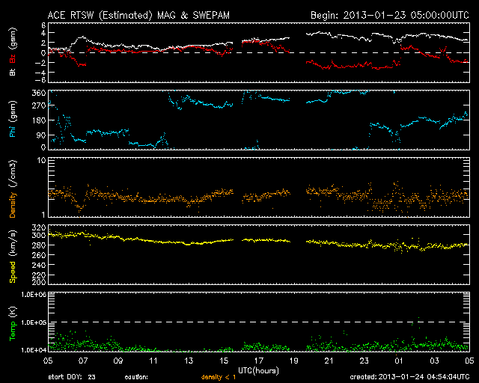This screenshot has height=383, width=479.
Task: Click the '270' Phi axis value
Action: click(x=39, y=105)
